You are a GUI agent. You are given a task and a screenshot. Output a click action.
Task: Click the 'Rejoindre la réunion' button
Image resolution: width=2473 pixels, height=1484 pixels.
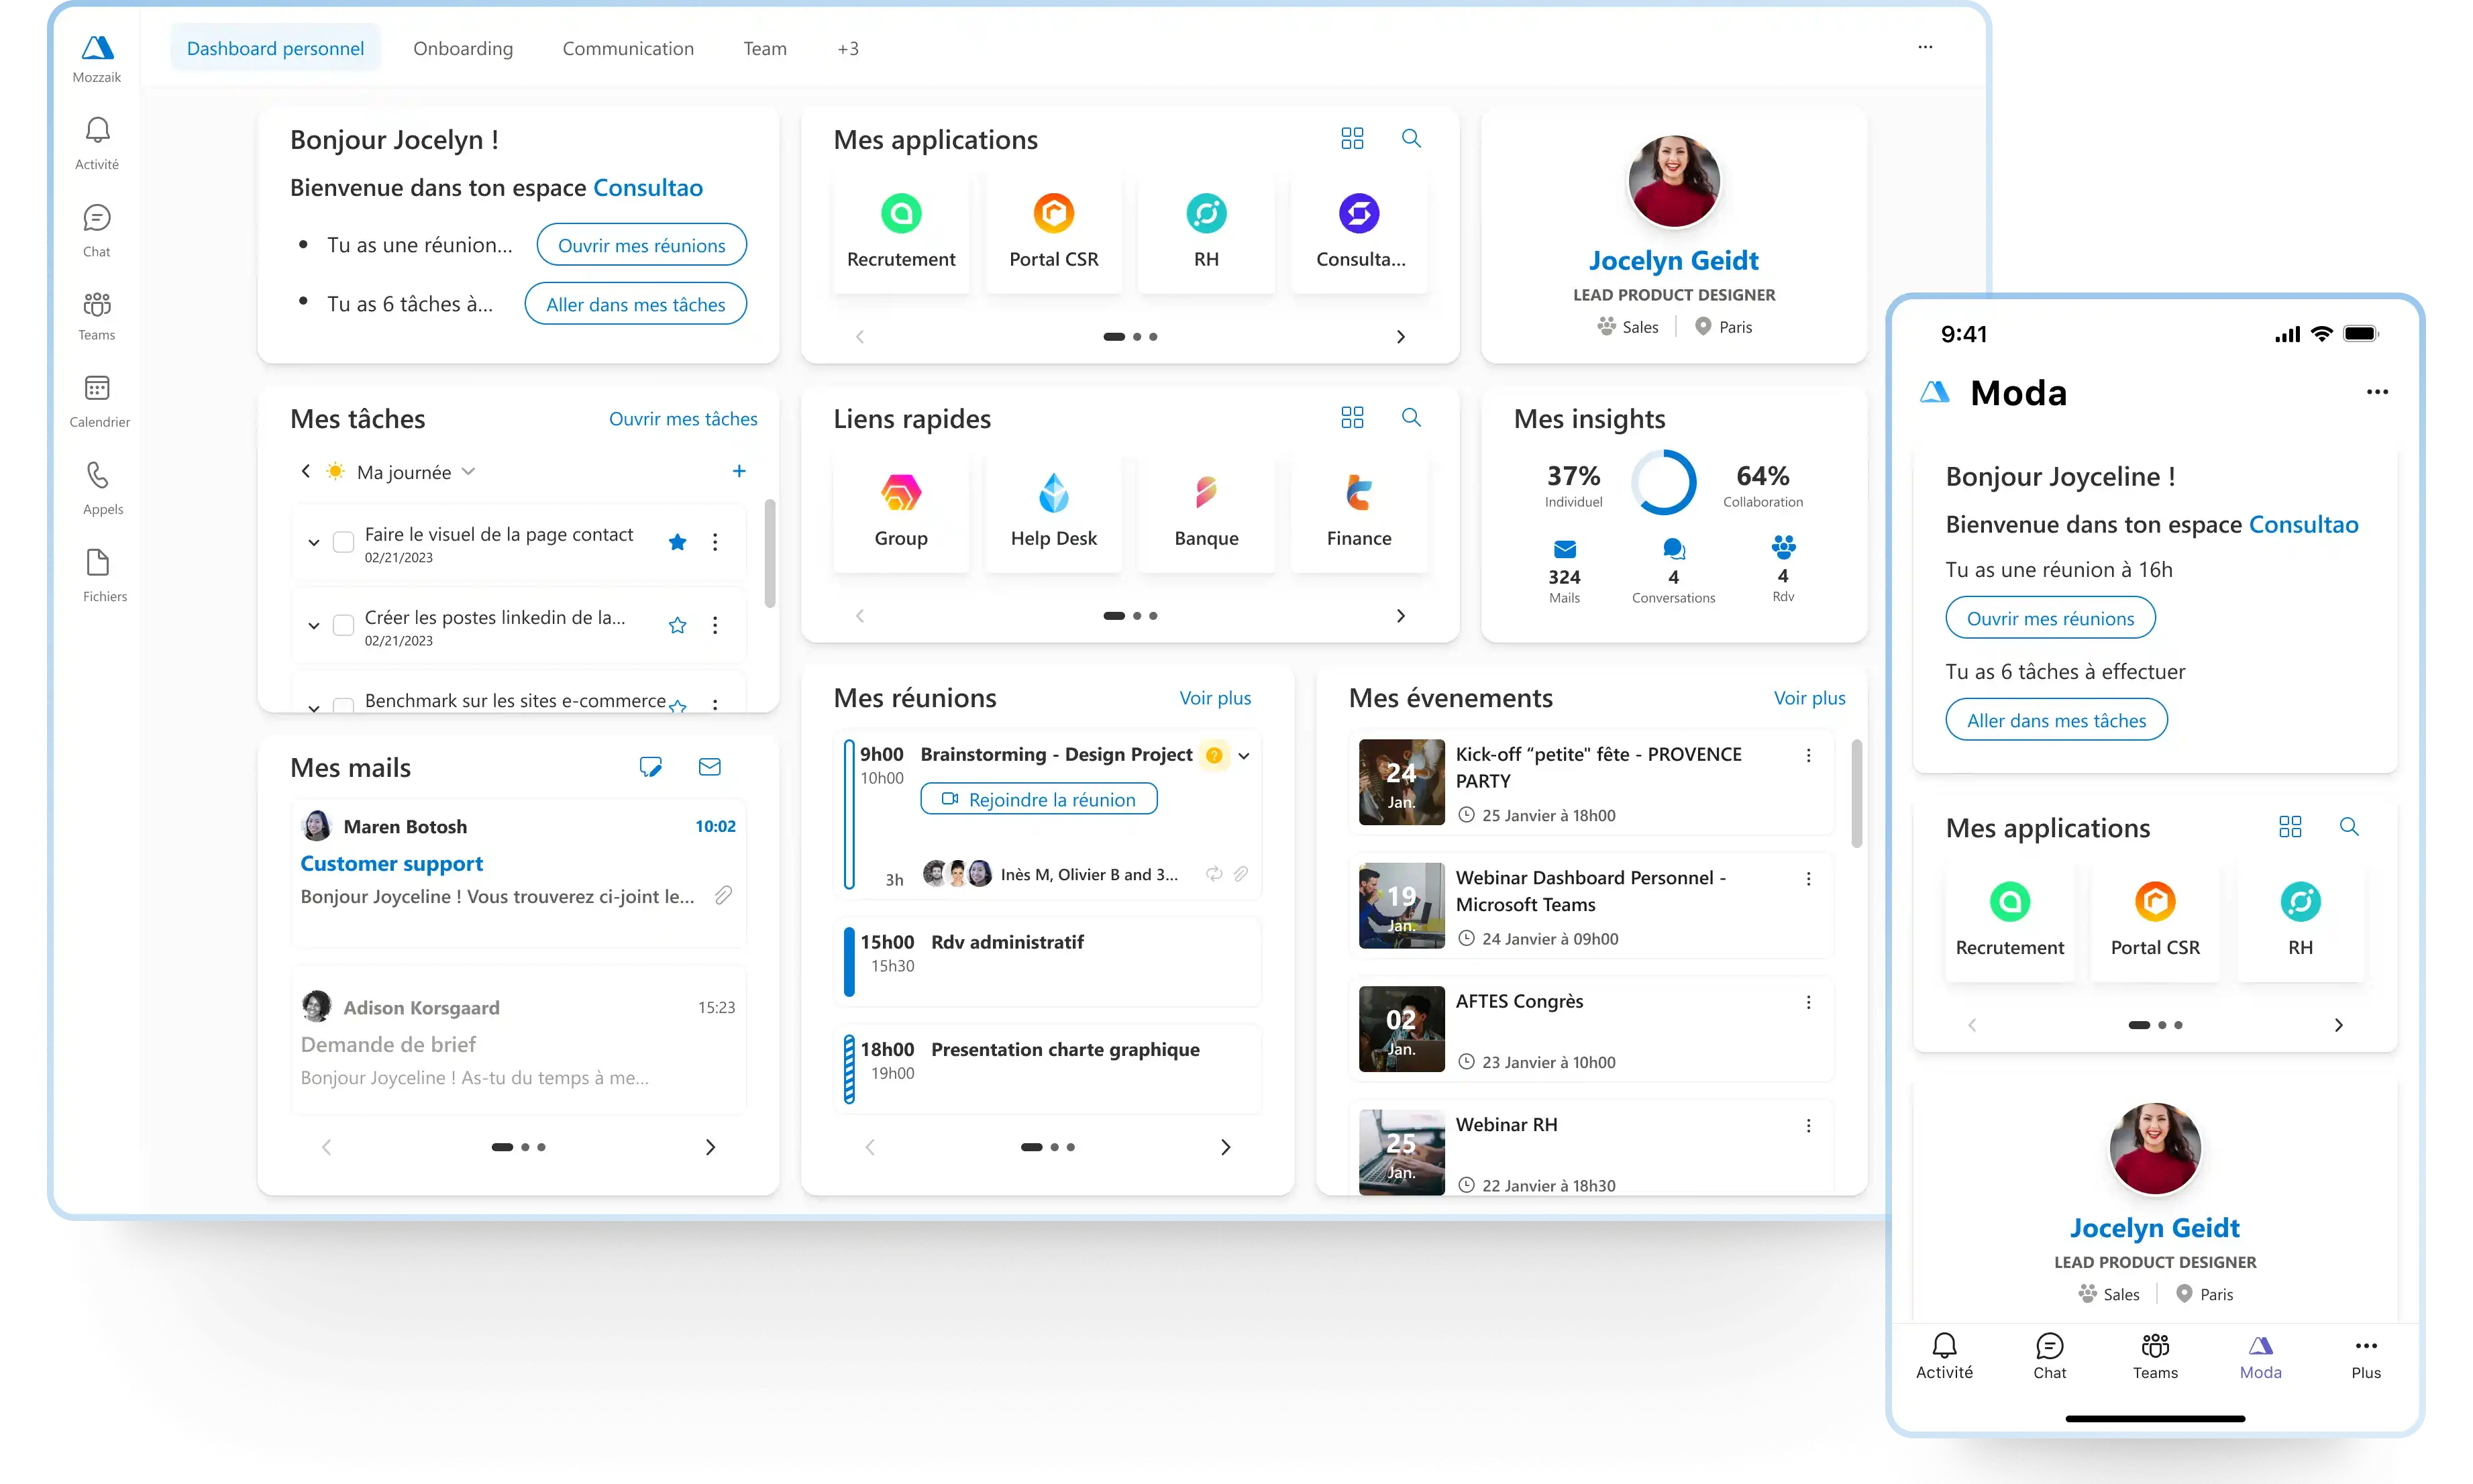(x=1038, y=799)
